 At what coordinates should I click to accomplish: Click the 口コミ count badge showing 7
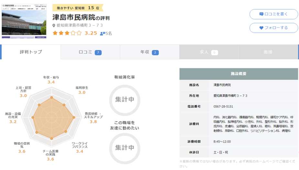(x=98, y=52)
